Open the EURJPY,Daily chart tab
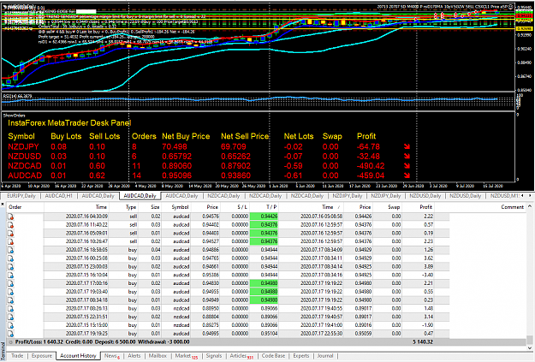This screenshot has height=362, width=535. (x=21, y=196)
